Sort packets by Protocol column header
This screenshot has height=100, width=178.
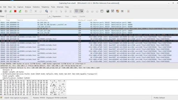tap(82, 20)
